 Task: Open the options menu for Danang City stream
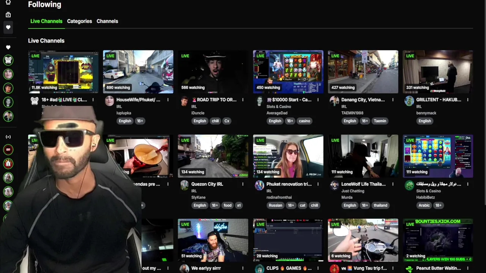(x=393, y=100)
